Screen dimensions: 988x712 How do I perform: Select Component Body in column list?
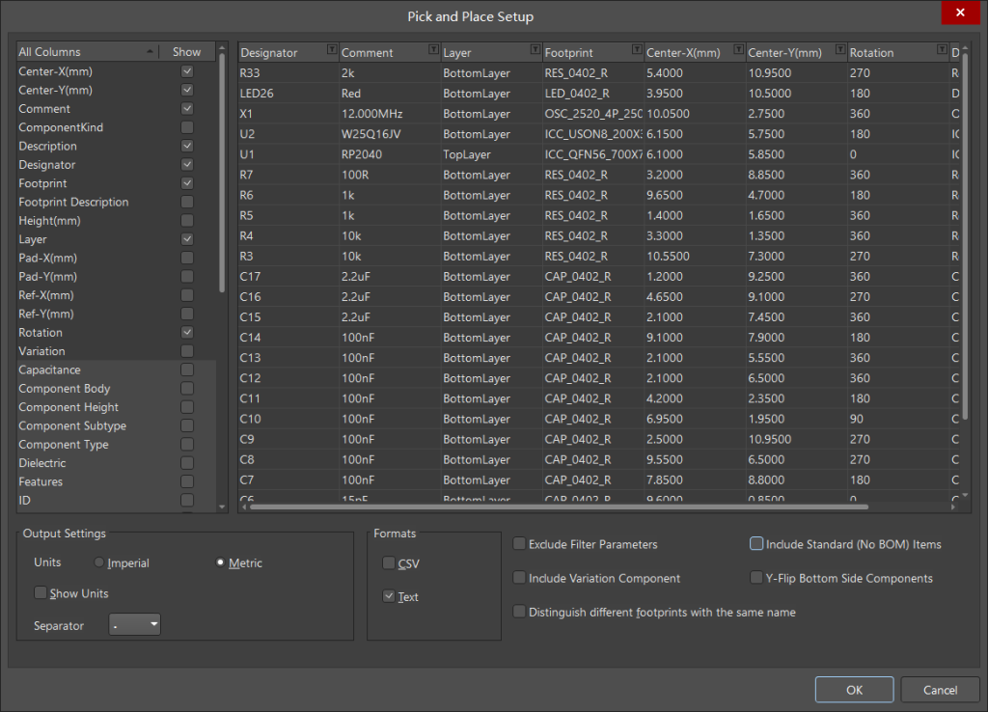[65, 389]
